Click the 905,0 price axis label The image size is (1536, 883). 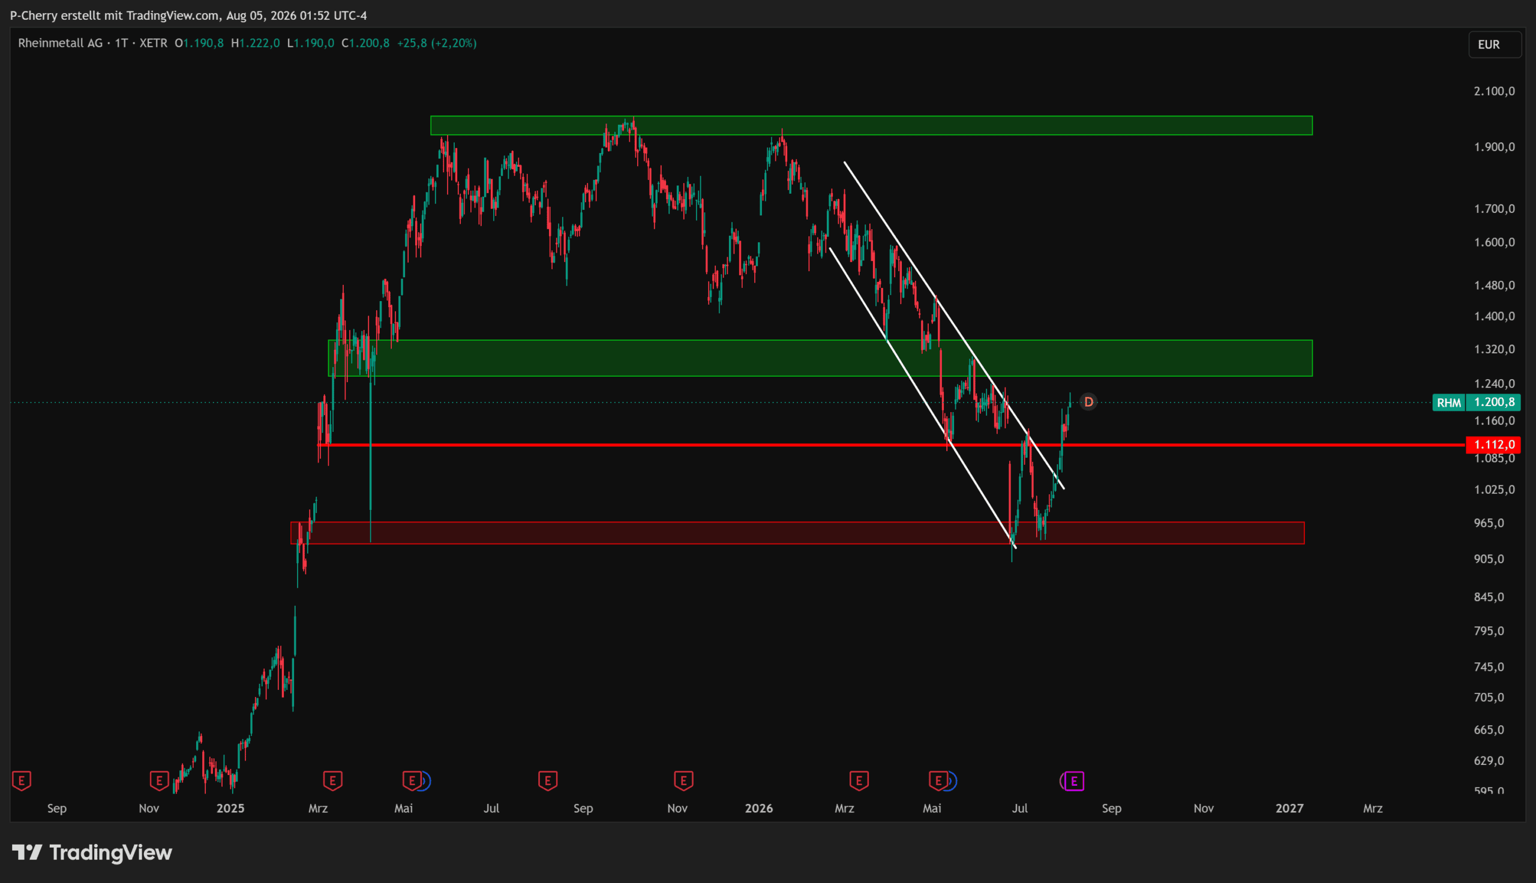pos(1489,558)
